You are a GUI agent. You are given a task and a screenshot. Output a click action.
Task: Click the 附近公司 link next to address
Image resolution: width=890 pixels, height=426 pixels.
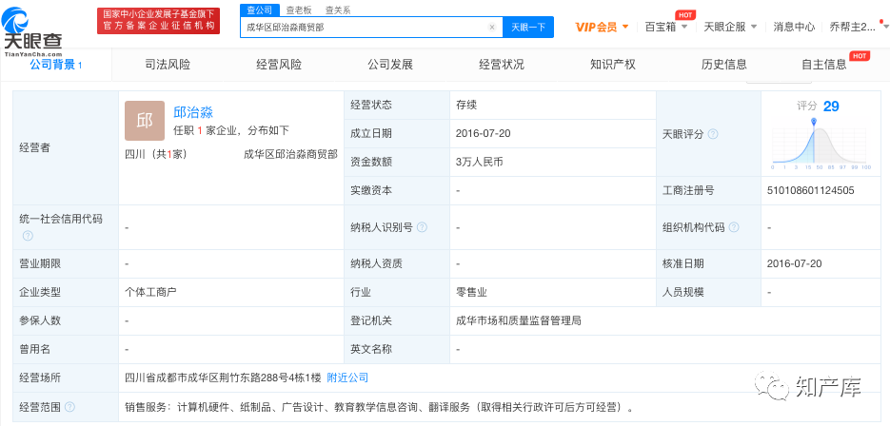tap(347, 378)
